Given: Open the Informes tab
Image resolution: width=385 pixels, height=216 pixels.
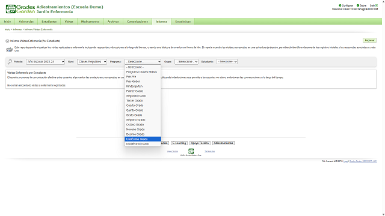Looking at the screenshot, I should click(x=162, y=22).
